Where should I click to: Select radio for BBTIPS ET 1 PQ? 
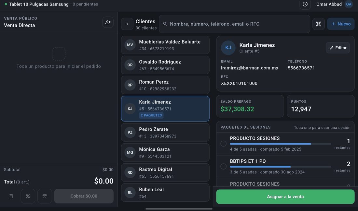point(223,167)
